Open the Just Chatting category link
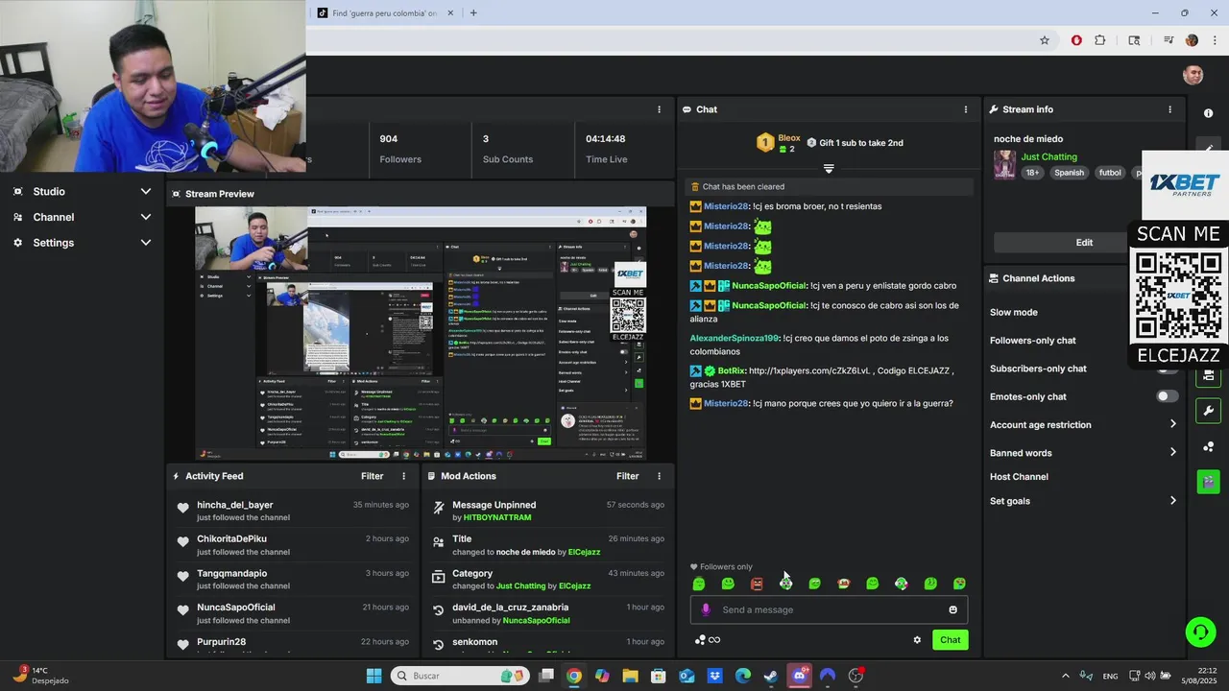This screenshot has height=691, width=1229. 1048,156
